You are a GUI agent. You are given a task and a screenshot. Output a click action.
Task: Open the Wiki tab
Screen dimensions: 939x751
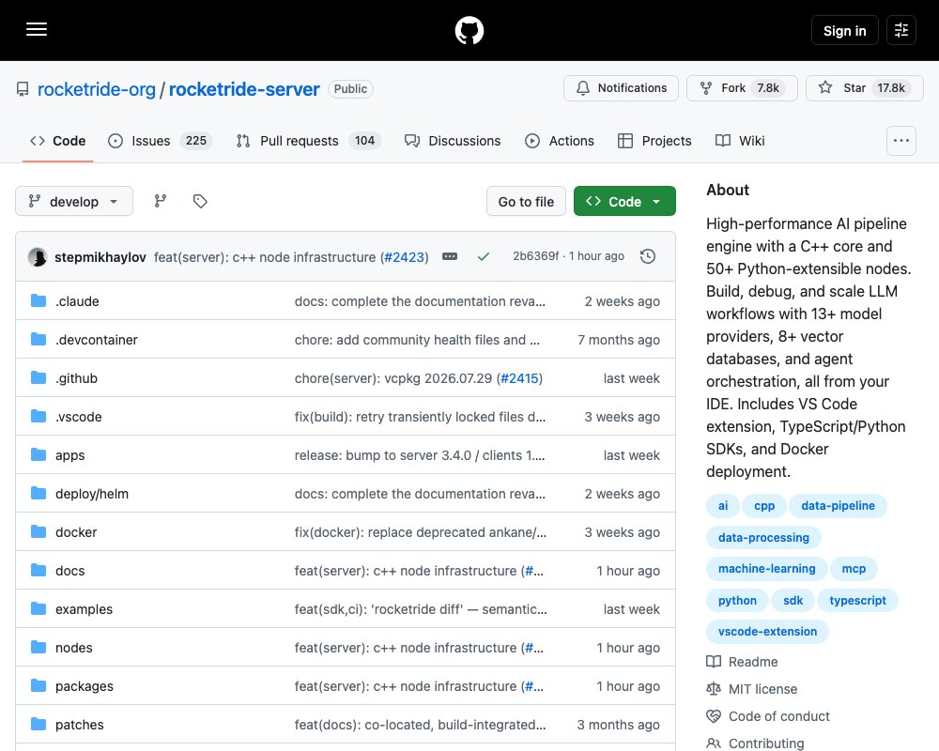pyautogui.click(x=740, y=141)
